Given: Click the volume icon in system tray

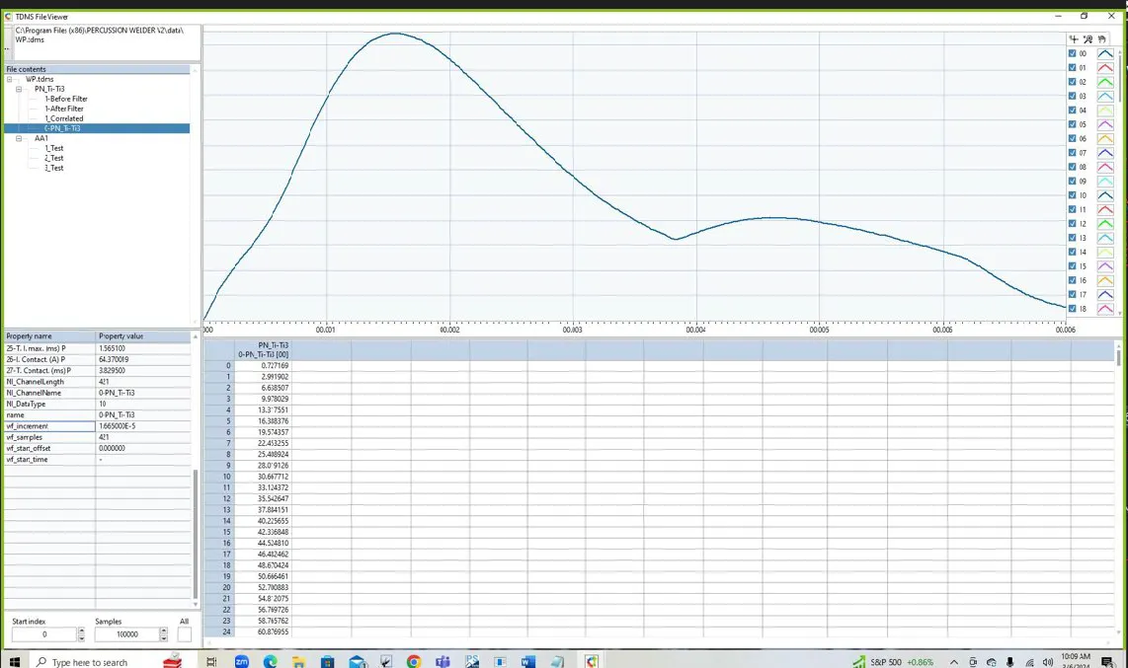Looking at the screenshot, I should [x=1047, y=662].
